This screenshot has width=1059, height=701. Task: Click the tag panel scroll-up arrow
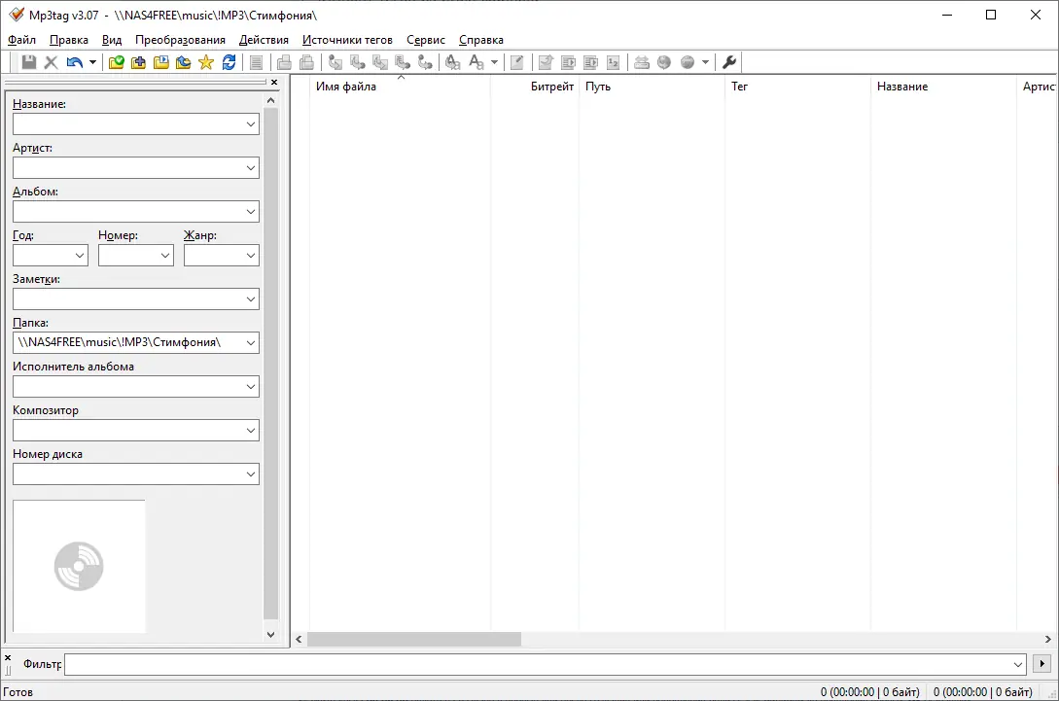[x=271, y=100]
